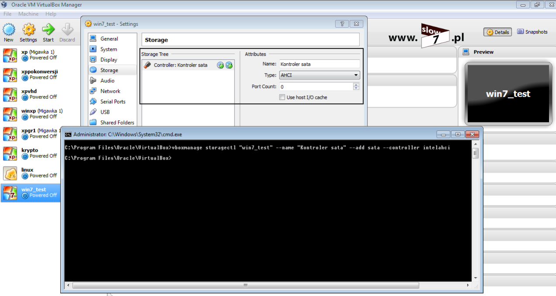556x296 pixels.
Task: Open General settings category
Action: tap(113, 39)
